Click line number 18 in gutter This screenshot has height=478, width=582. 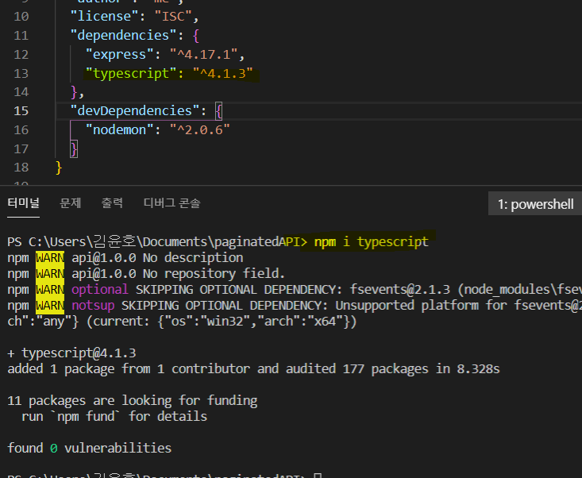[x=21, y=168]
